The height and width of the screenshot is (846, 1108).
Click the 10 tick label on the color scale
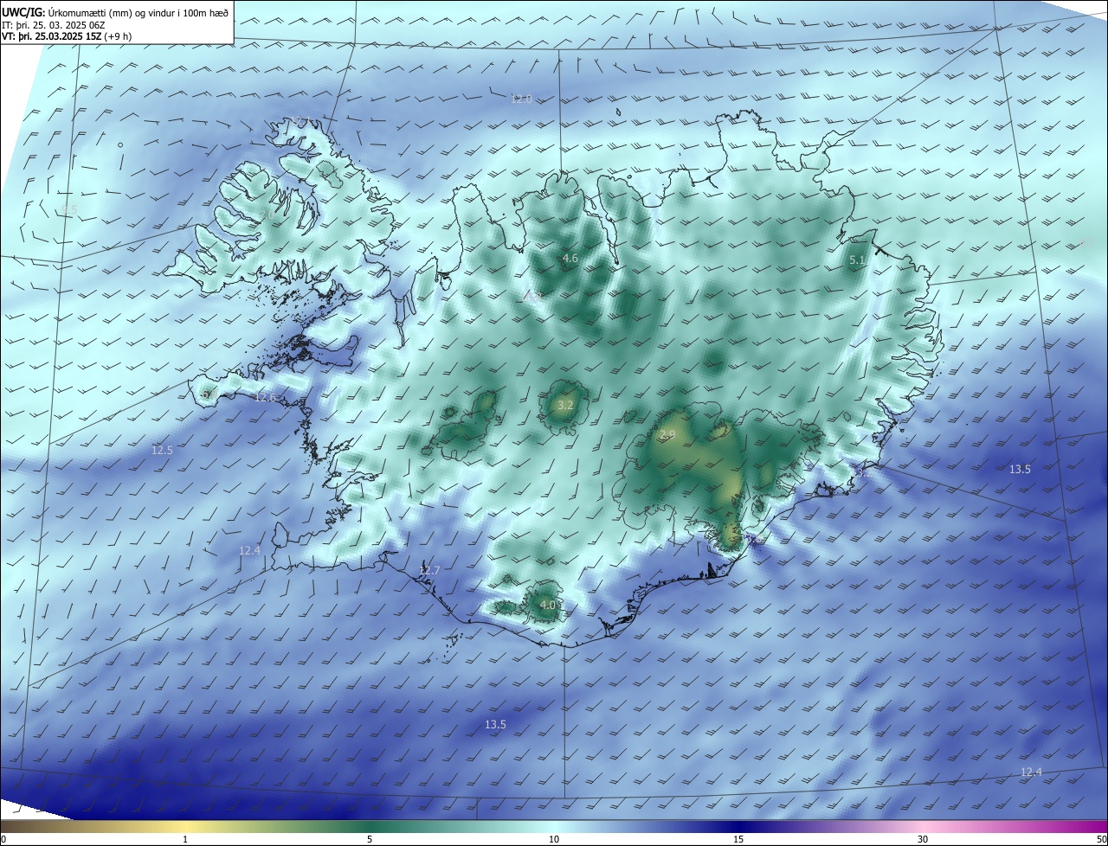pyautogui.click(x=554, y=839)
